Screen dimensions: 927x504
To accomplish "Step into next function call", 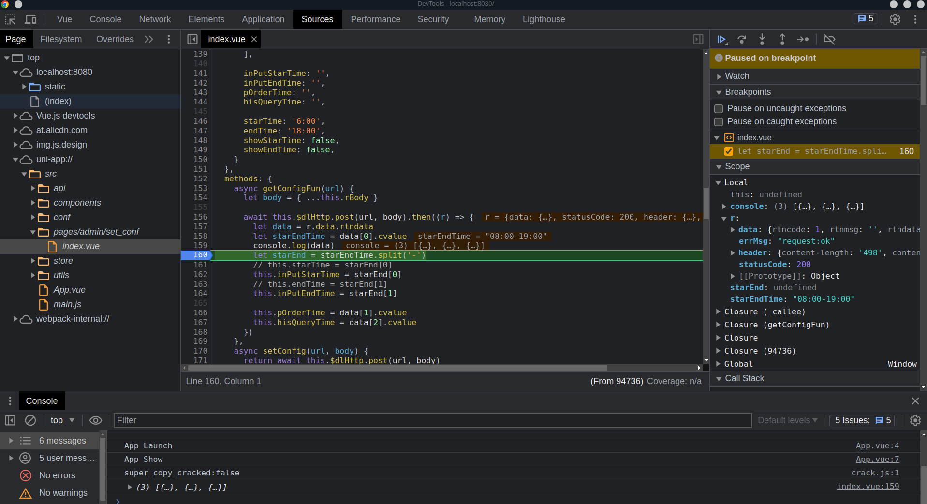I will click(x=762, y=39).
